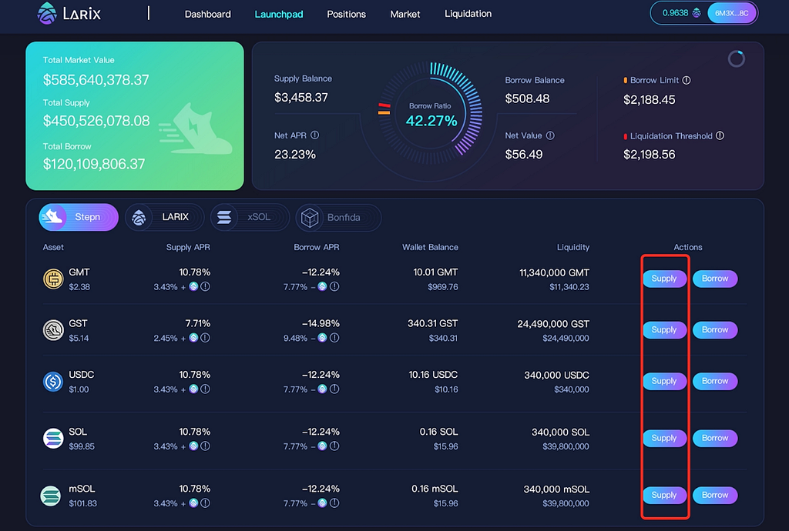Screen dimensions: 789x531
Task: Click the GST coin icon
Action: [x=53, y=331]
